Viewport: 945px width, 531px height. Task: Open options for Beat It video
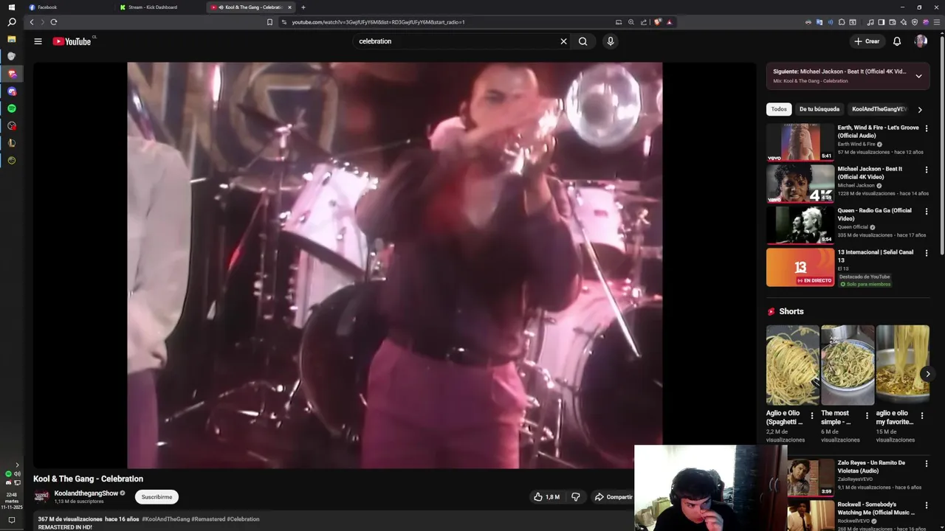[x=927, y=170]
